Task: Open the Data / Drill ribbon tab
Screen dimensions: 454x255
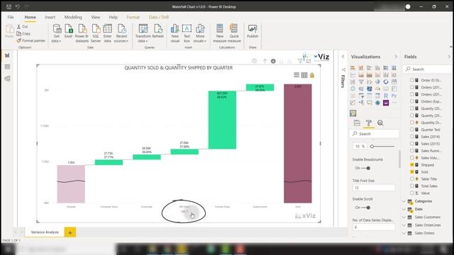Action: coord(159,17)
